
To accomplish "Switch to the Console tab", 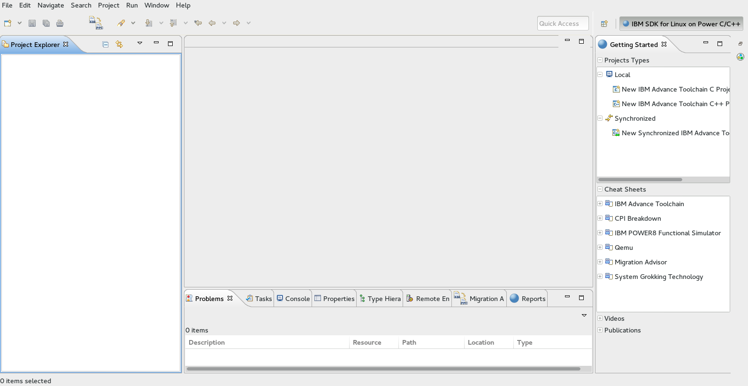I will [x=293, y=299].
